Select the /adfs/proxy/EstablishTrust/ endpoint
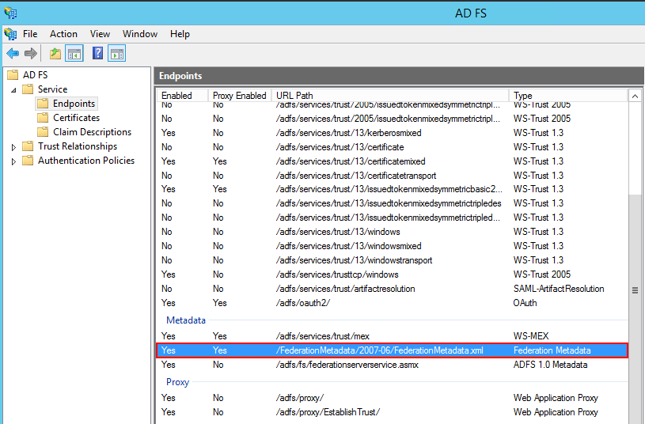 392,411
